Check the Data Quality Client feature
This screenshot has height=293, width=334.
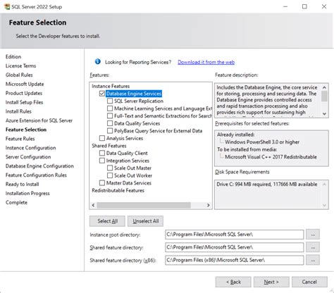point(102,153)
